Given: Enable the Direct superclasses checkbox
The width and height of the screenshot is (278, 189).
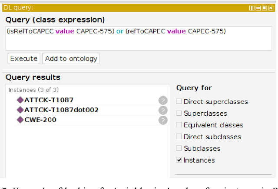Looking at the screenshot, I should point(179,102).
